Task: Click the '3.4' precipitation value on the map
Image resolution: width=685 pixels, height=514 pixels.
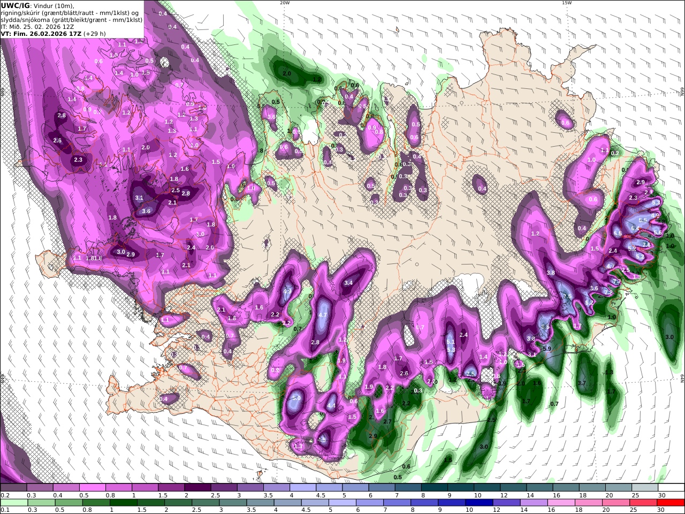Action: 348,283
